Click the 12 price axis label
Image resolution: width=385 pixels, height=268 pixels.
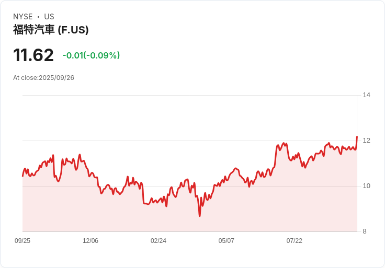click(x=367, y=141)
